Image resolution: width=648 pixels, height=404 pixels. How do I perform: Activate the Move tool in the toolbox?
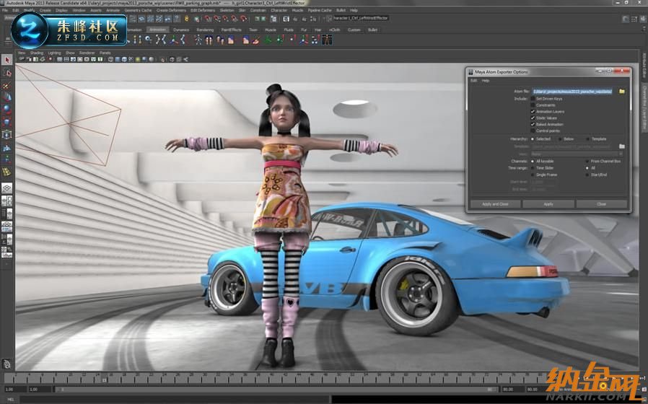pyautogui.click(x=7, y=97)
